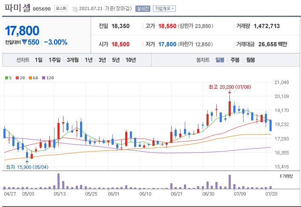Image resolution: width=301 pixels, height=207 pixels.
Task: Click the stock code 005690
Action: [42, 9]
